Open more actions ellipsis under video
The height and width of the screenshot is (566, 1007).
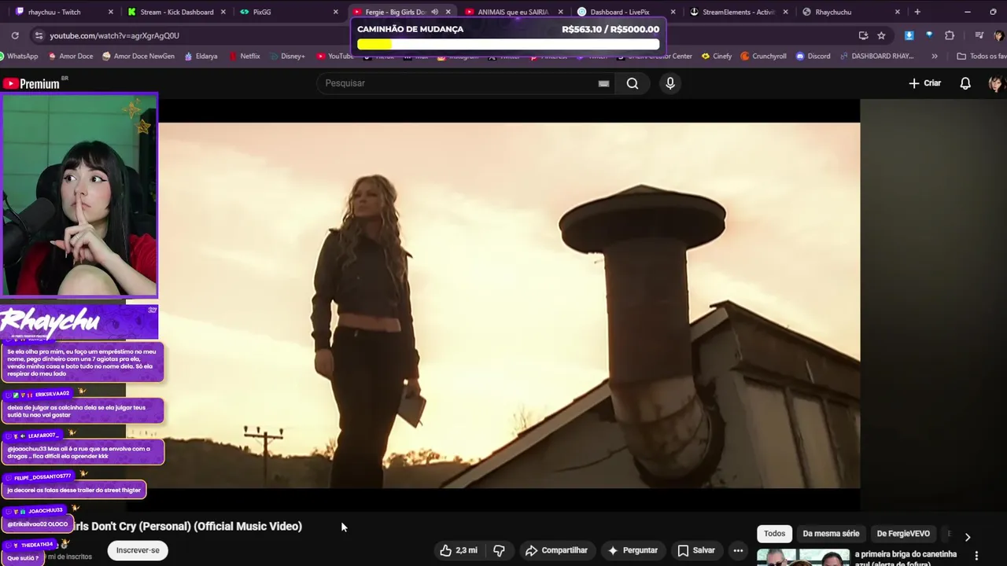738,550
